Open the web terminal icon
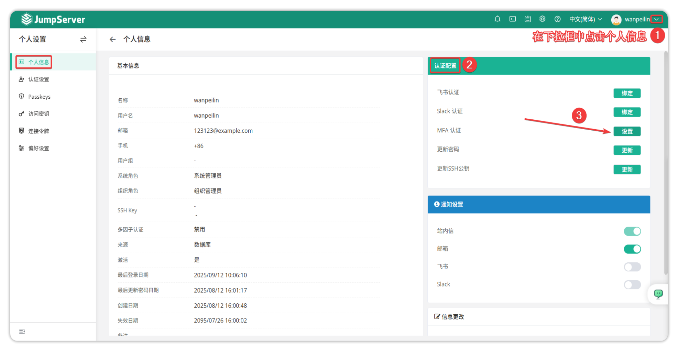 (512, 19)
